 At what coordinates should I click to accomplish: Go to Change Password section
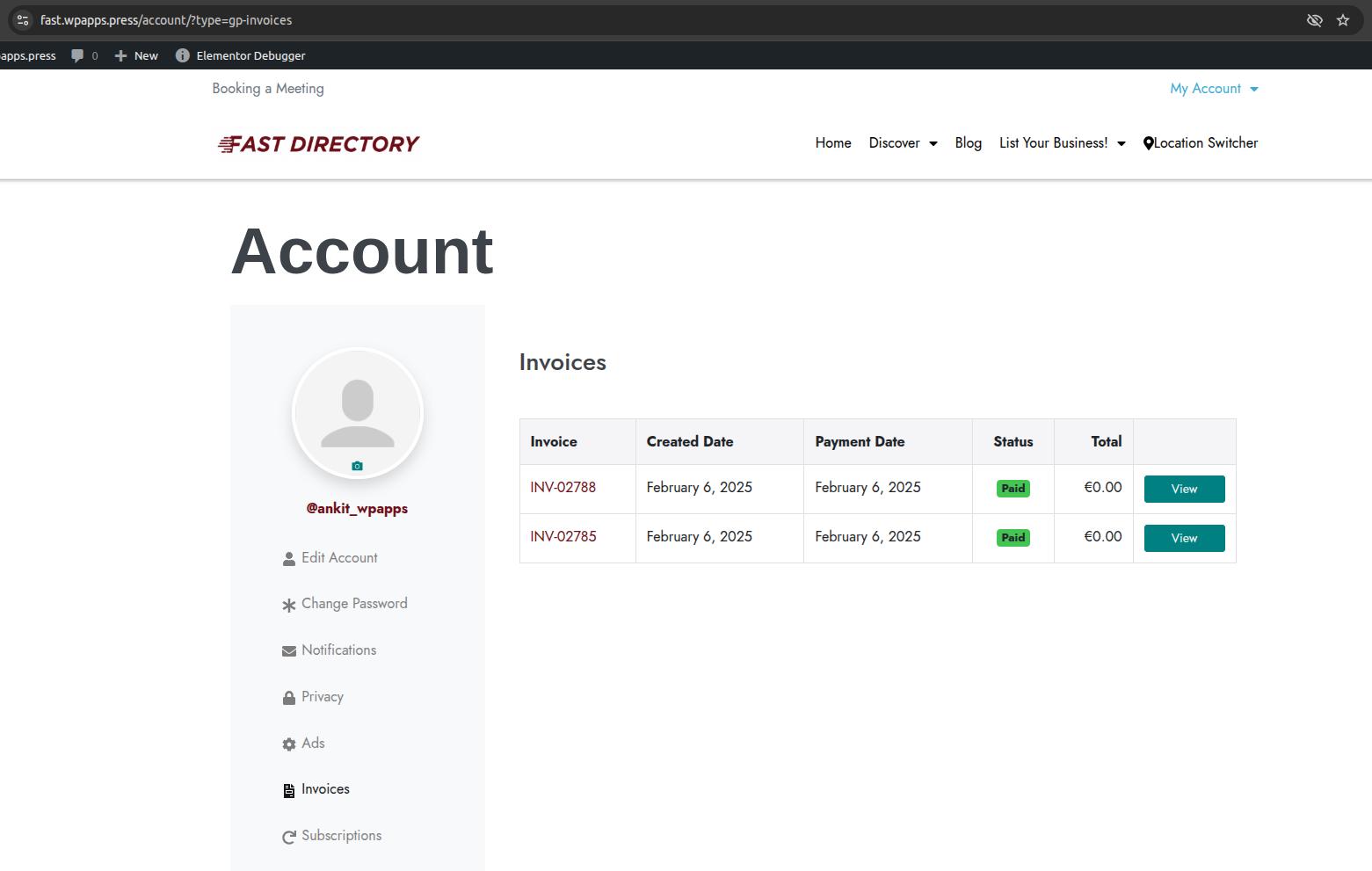point(353,604)
